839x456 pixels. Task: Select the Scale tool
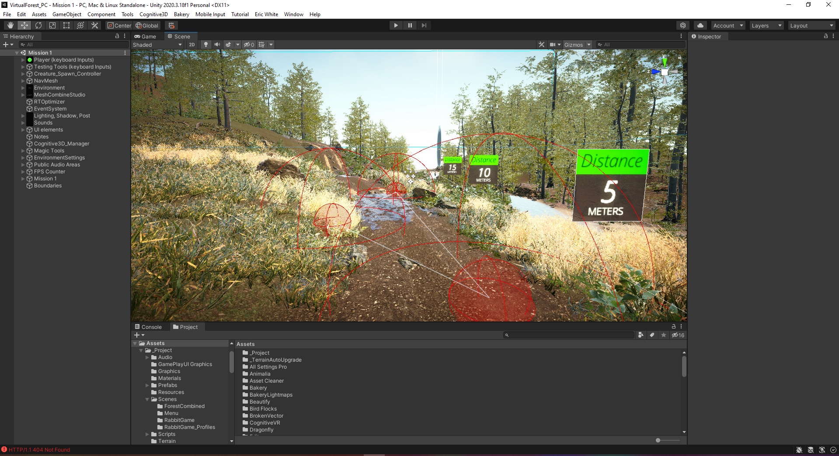[52, 25]
